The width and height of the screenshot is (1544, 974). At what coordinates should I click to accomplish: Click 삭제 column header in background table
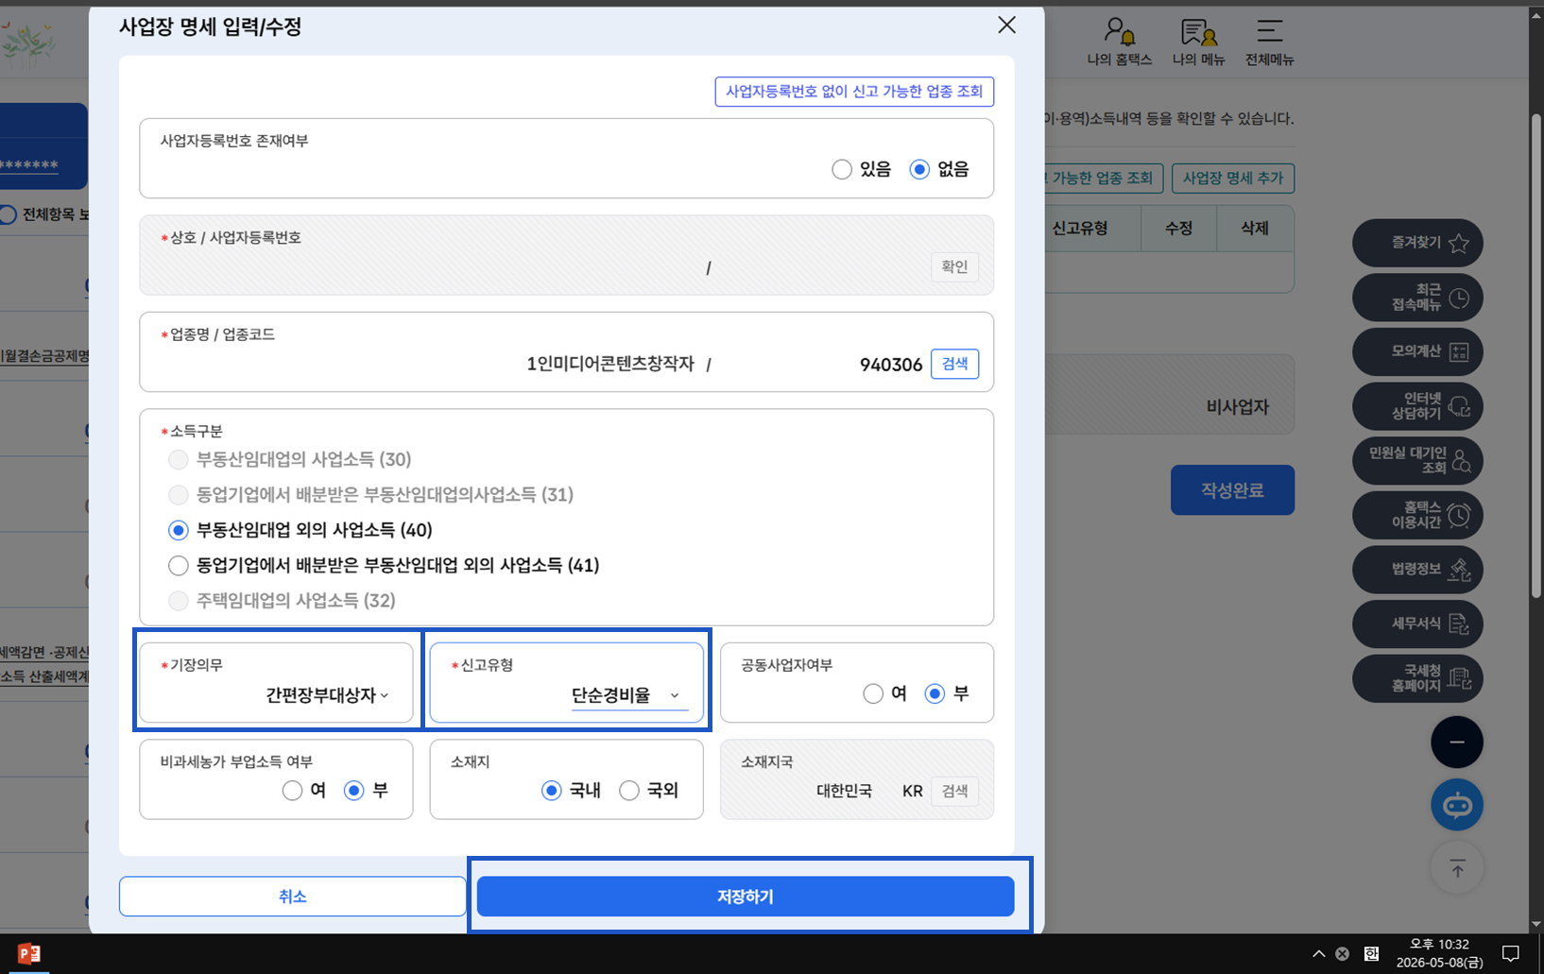click(x=1255, y=229)
